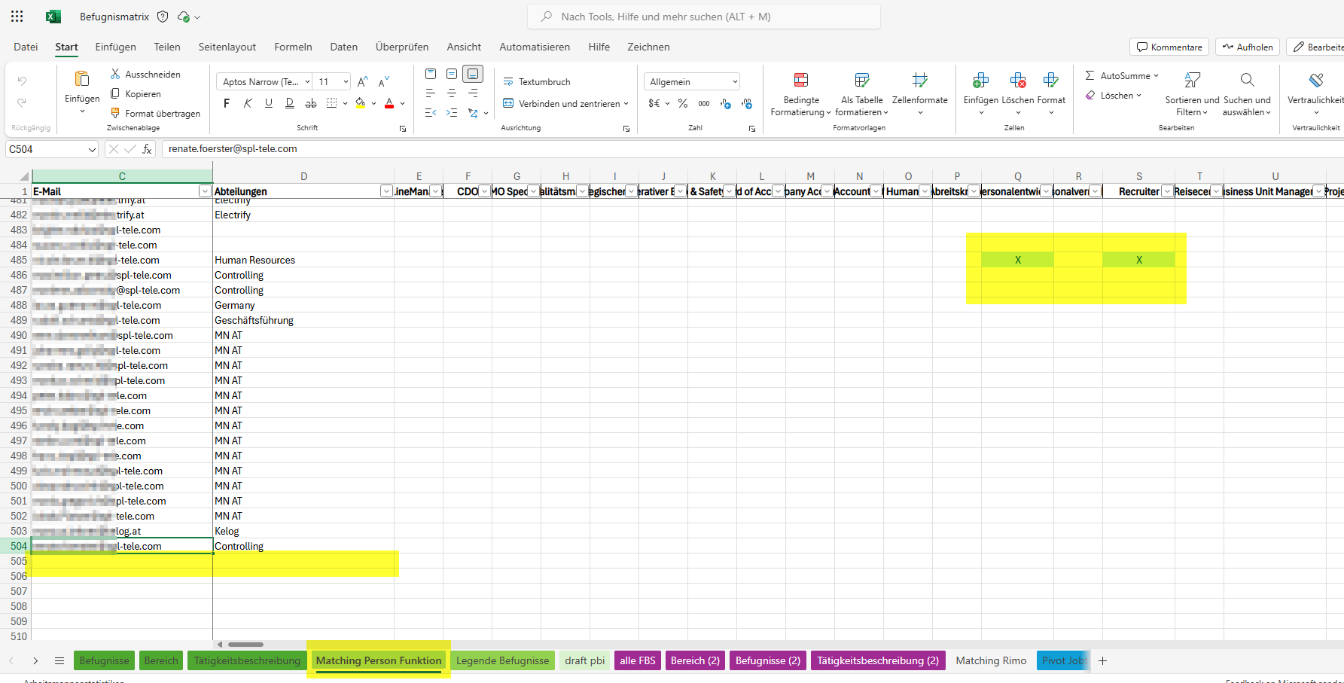The width and height of the screenshot is (1344, 683).
Task: Switch to the Daten ribbon tab
Action: [x=344, y=47]
